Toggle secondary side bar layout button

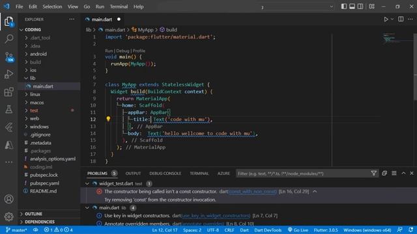coord(360,6)
